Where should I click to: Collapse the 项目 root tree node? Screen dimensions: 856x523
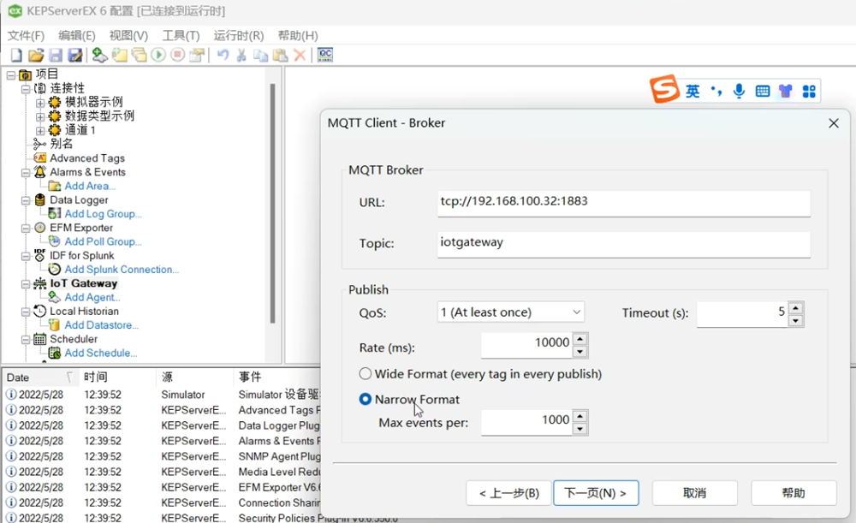point(11,74)
